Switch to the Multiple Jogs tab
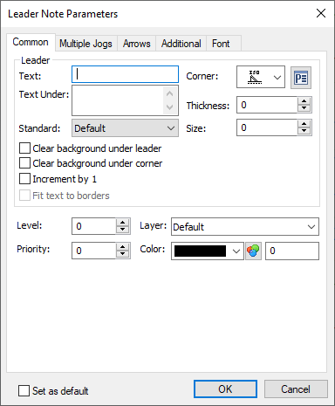This screenshot has height=406, width=335. click(x=85, y=44)
